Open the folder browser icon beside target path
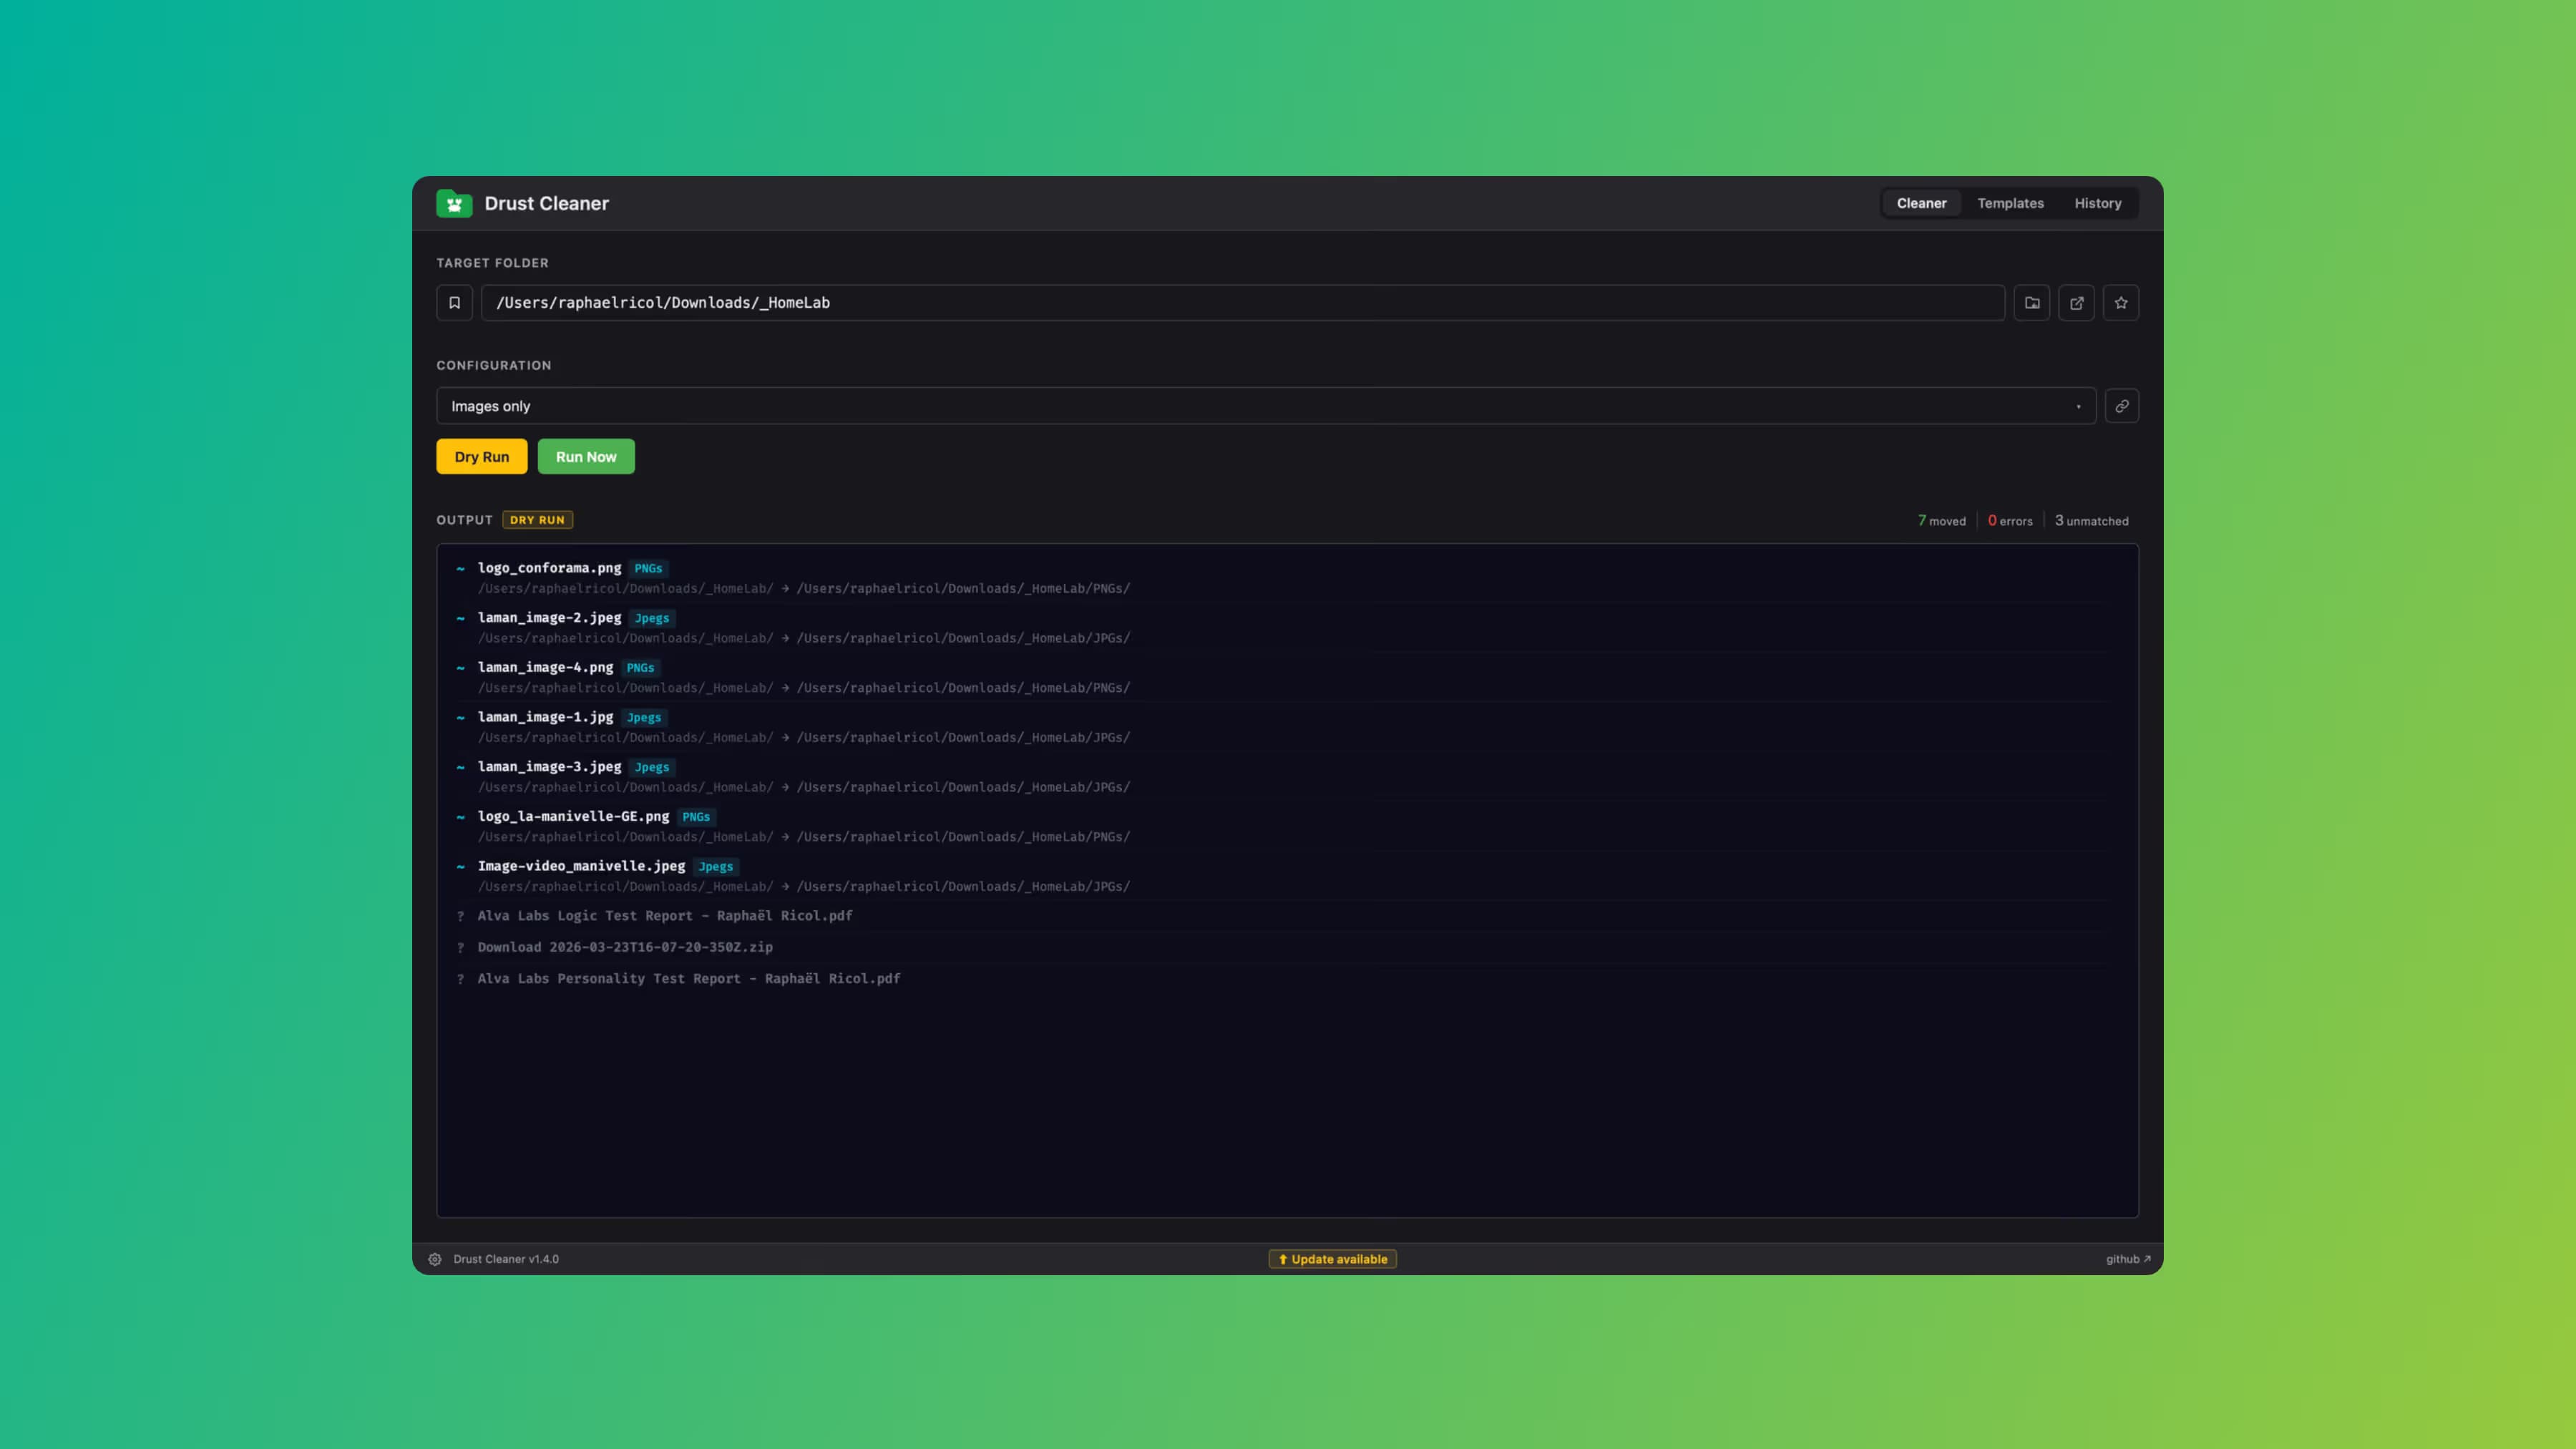Screen dimensions: 2576x1449 pos(2032,302)
